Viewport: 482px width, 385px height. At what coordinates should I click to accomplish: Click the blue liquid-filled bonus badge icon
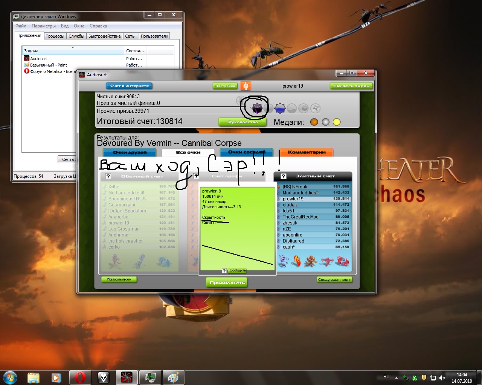tap(280, 109)
